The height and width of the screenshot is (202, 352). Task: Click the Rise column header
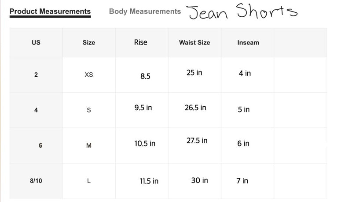140,42
